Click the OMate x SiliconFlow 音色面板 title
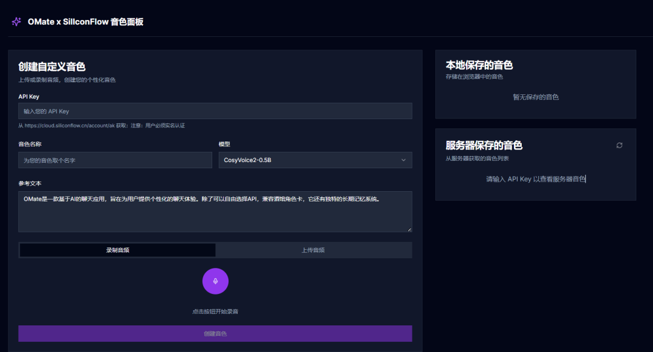The height and width of the screenshot is (352, 653). (85, 22)
